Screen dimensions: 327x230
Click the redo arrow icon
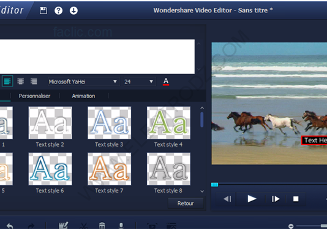(31, 226)
